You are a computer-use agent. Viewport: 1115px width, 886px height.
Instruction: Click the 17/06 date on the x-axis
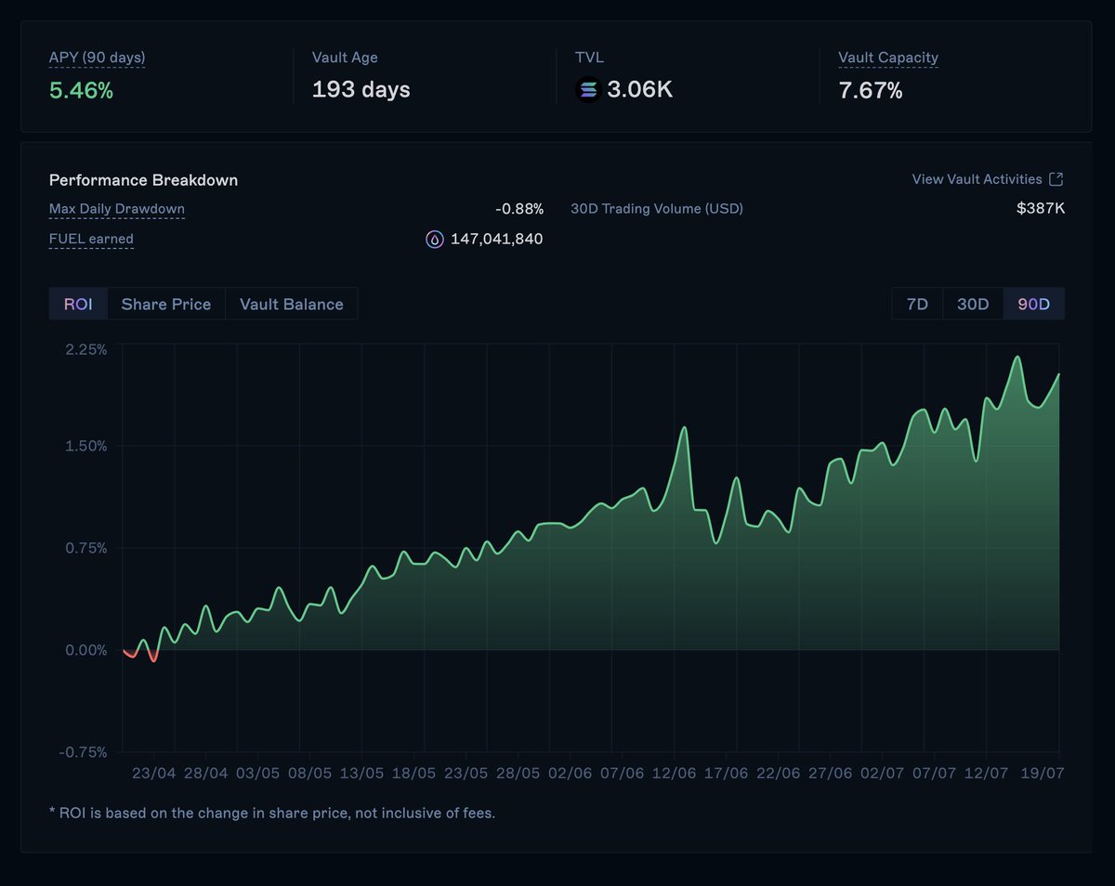pos(727,774)
